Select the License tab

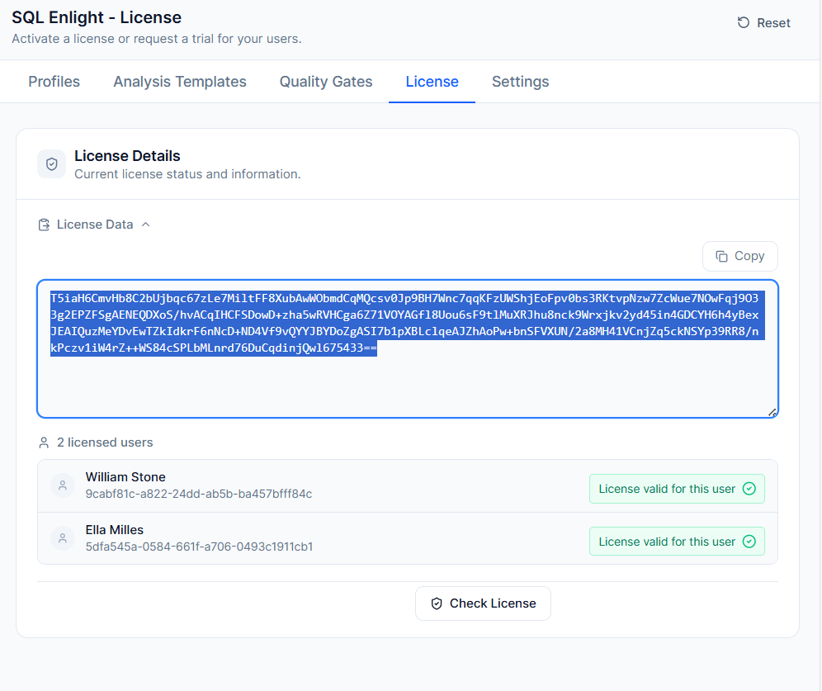(x=432, y=81)
